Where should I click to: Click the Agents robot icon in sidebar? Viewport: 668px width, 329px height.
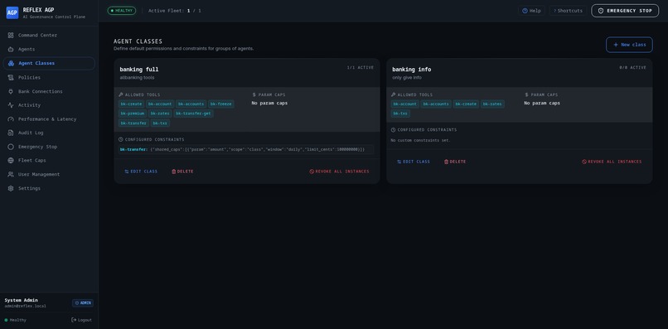point(11,50)
